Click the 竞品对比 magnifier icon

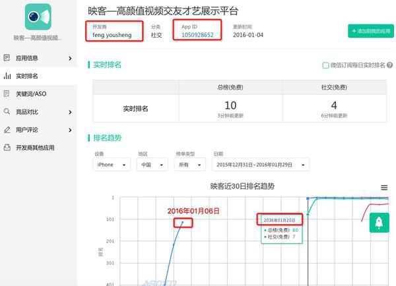tap(7, 111)
